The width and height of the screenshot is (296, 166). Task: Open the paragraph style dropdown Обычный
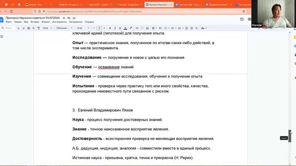pos(64,28)
